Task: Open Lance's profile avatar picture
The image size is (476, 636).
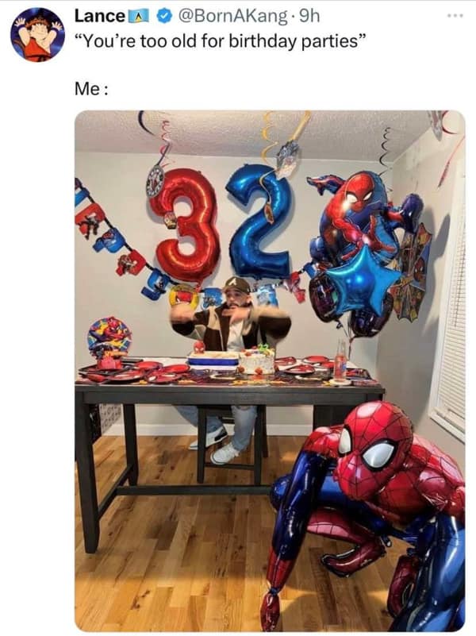Action: pos(37,35)
